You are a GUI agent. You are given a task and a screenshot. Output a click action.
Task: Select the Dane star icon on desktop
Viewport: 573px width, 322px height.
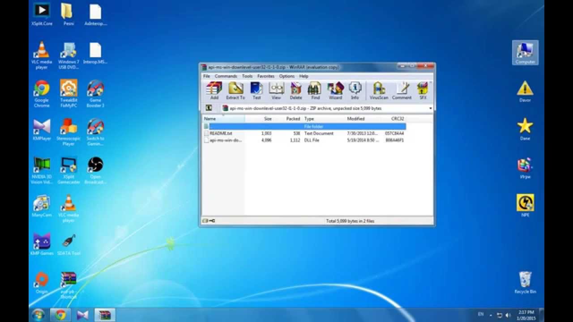click(x=525, y=129)
